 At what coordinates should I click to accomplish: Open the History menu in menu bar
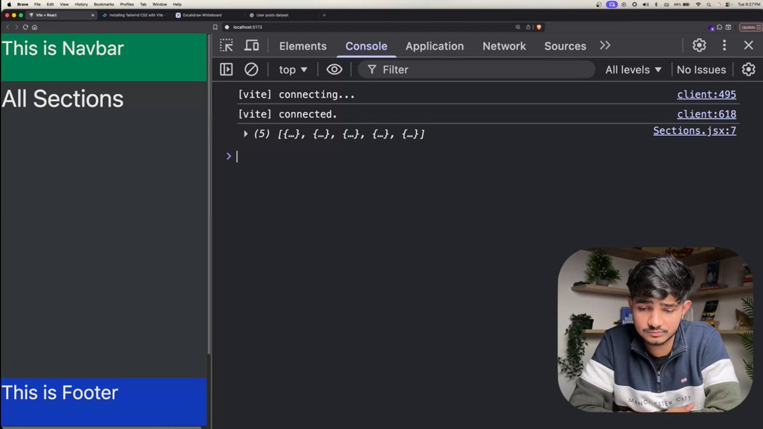[81, 4]
